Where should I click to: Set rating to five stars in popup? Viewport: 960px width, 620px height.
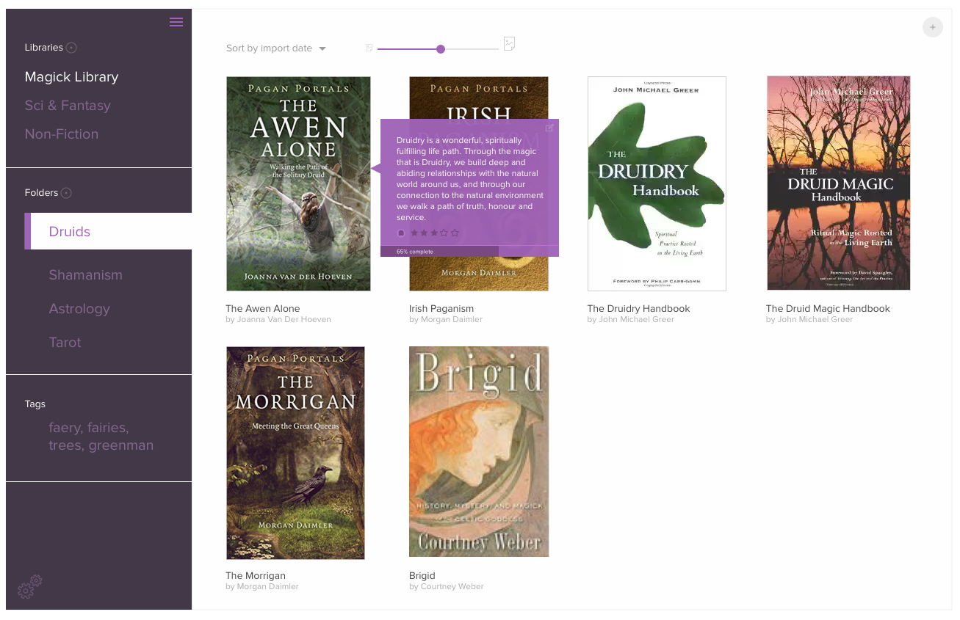coord(455,233)
